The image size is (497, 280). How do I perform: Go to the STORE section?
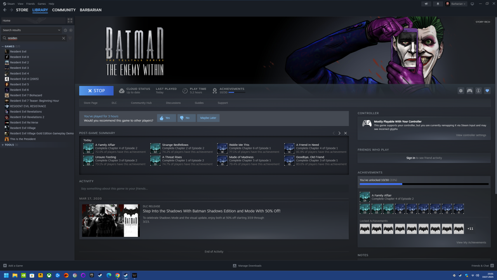[22, 10]
